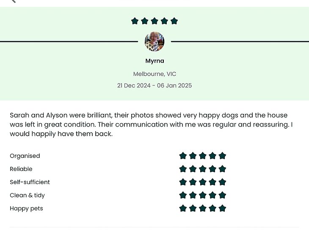Click the 21 Dec 2024 date range
Viewport: 309px width, 237px height.
(154, 85)
